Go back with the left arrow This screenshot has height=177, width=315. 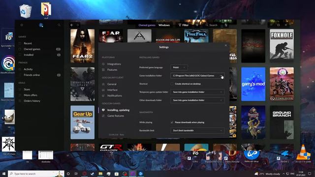(72, 25)
